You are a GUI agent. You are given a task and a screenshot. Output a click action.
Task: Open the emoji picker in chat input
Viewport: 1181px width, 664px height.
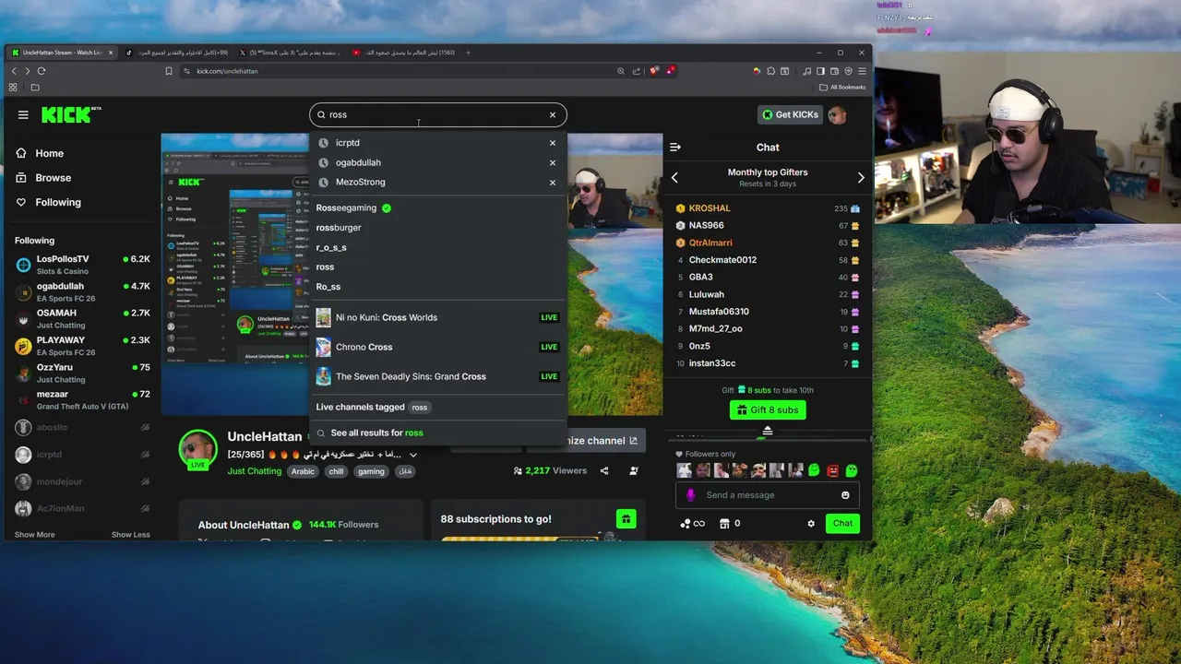(x=845, y=495)
